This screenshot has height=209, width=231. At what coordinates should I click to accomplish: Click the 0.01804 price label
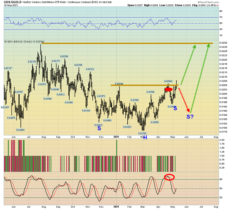(x=20, y=130)
